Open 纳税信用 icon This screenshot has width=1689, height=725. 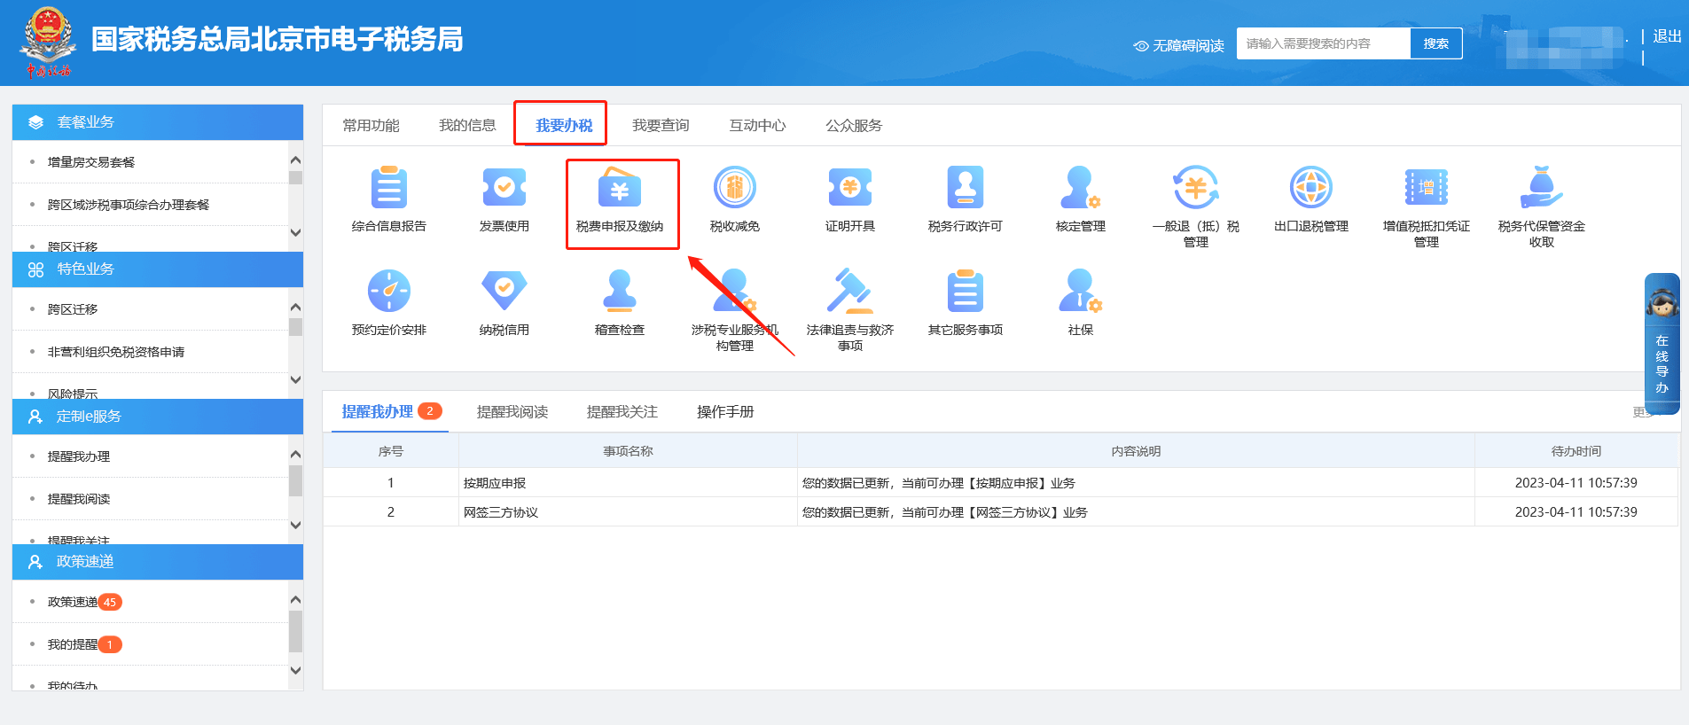tap(504, 291)
